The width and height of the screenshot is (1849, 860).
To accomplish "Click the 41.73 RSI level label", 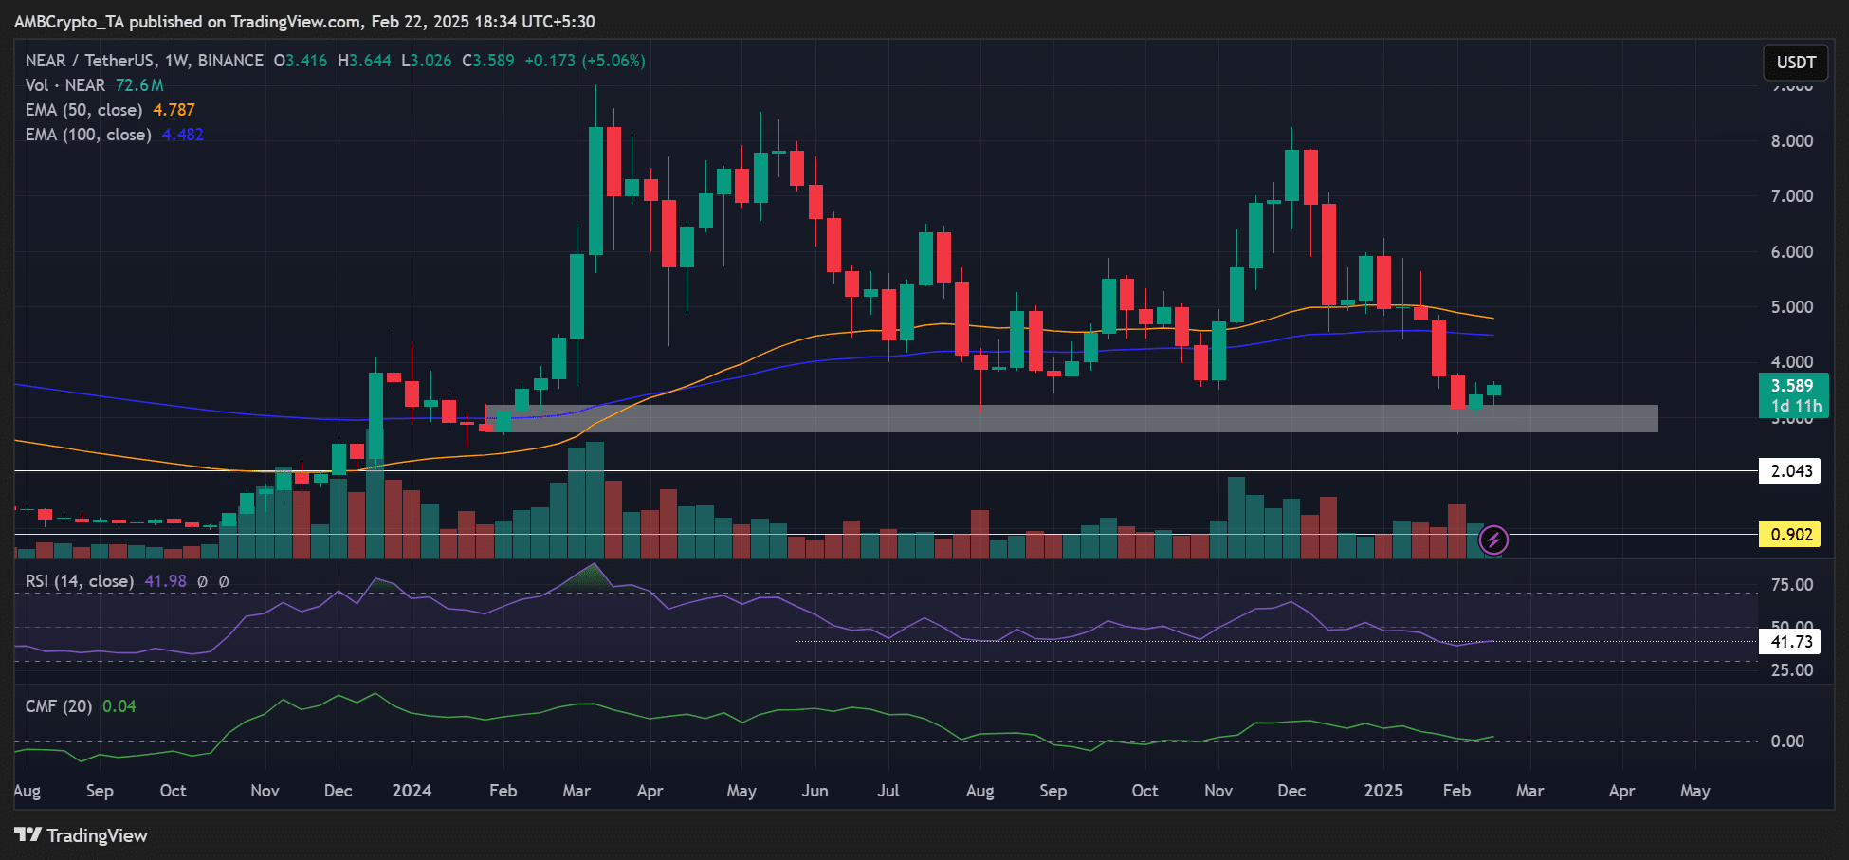I will [1790, 642].
